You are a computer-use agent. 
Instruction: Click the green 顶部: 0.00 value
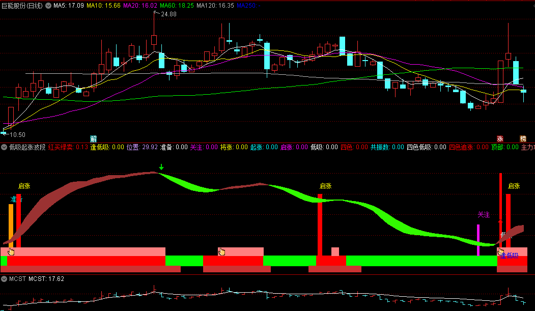[505, 147]
